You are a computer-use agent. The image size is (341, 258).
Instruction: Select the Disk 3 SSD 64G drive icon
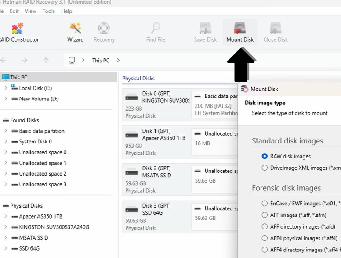(131, 210)
